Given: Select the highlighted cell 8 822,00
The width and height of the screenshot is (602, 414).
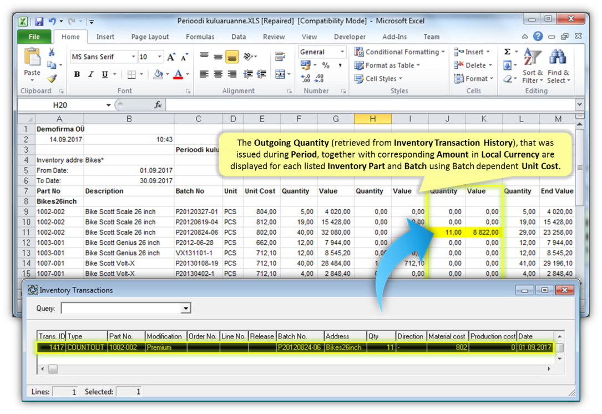Looking at the screenshot, I should click(484, 233).
